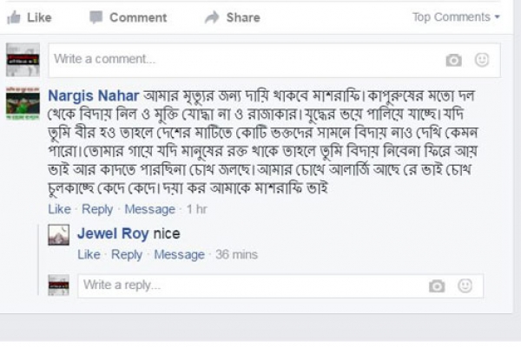Click the Share arrow icon
This screenshot has width=521, height=347.
pyautogui.click(x=212, y=17)
